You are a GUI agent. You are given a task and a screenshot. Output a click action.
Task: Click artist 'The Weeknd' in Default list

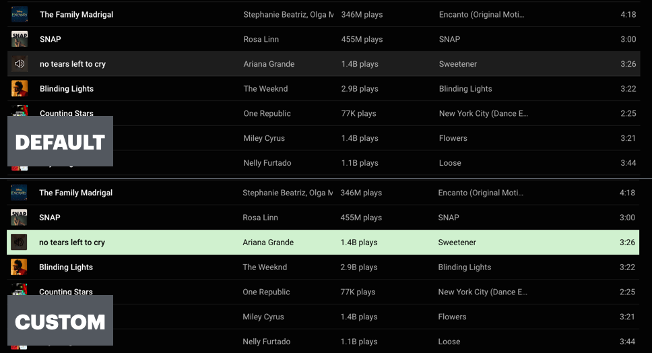pyautogui.click(x=265, y=88)
